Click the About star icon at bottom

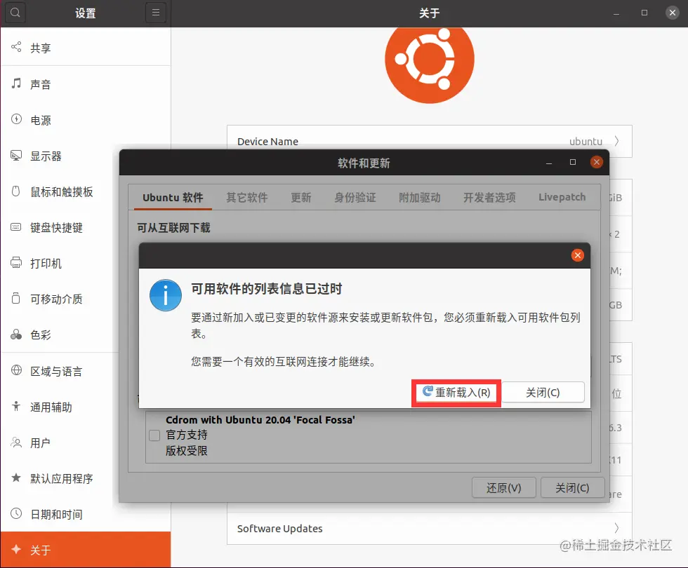click(16, 549)
